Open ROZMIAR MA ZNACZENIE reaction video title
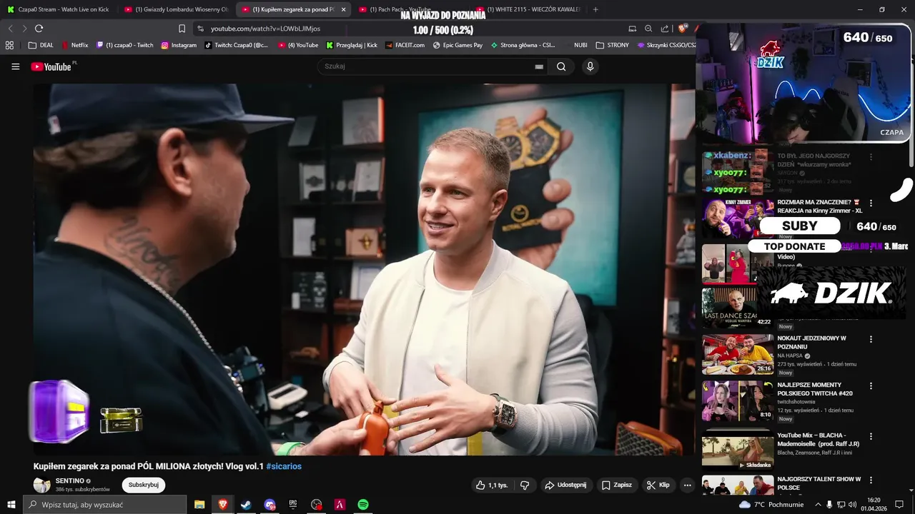 819,206
